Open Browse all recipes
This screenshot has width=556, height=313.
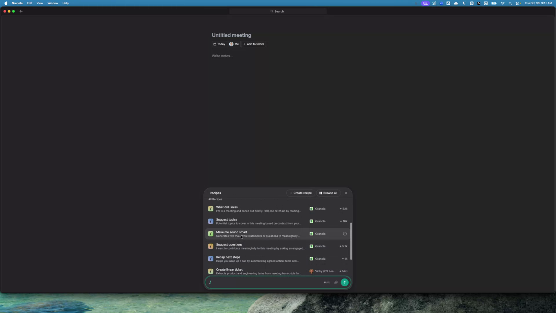click(x=328, y=193)
